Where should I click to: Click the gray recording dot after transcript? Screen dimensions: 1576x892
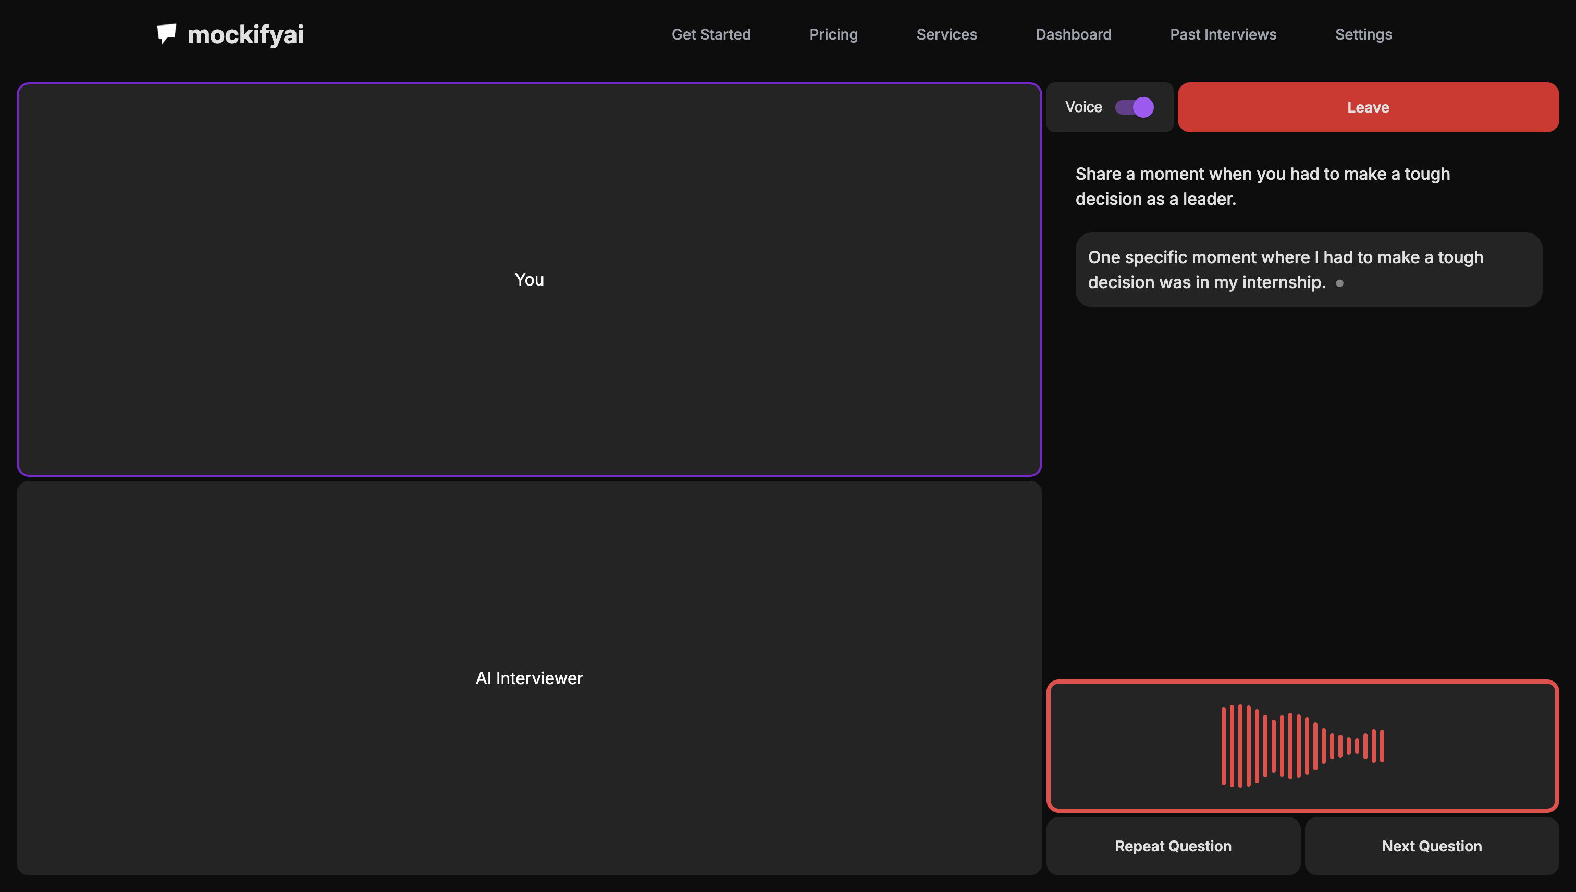[x=1339, y=283]
